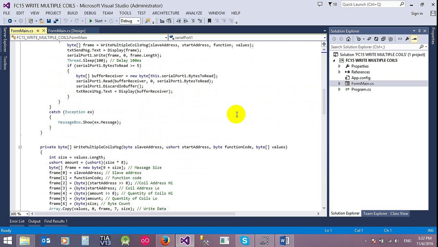The image size is (438, 247).
Task: Open the Debug configuration dropdown
Action: (130, 21)
